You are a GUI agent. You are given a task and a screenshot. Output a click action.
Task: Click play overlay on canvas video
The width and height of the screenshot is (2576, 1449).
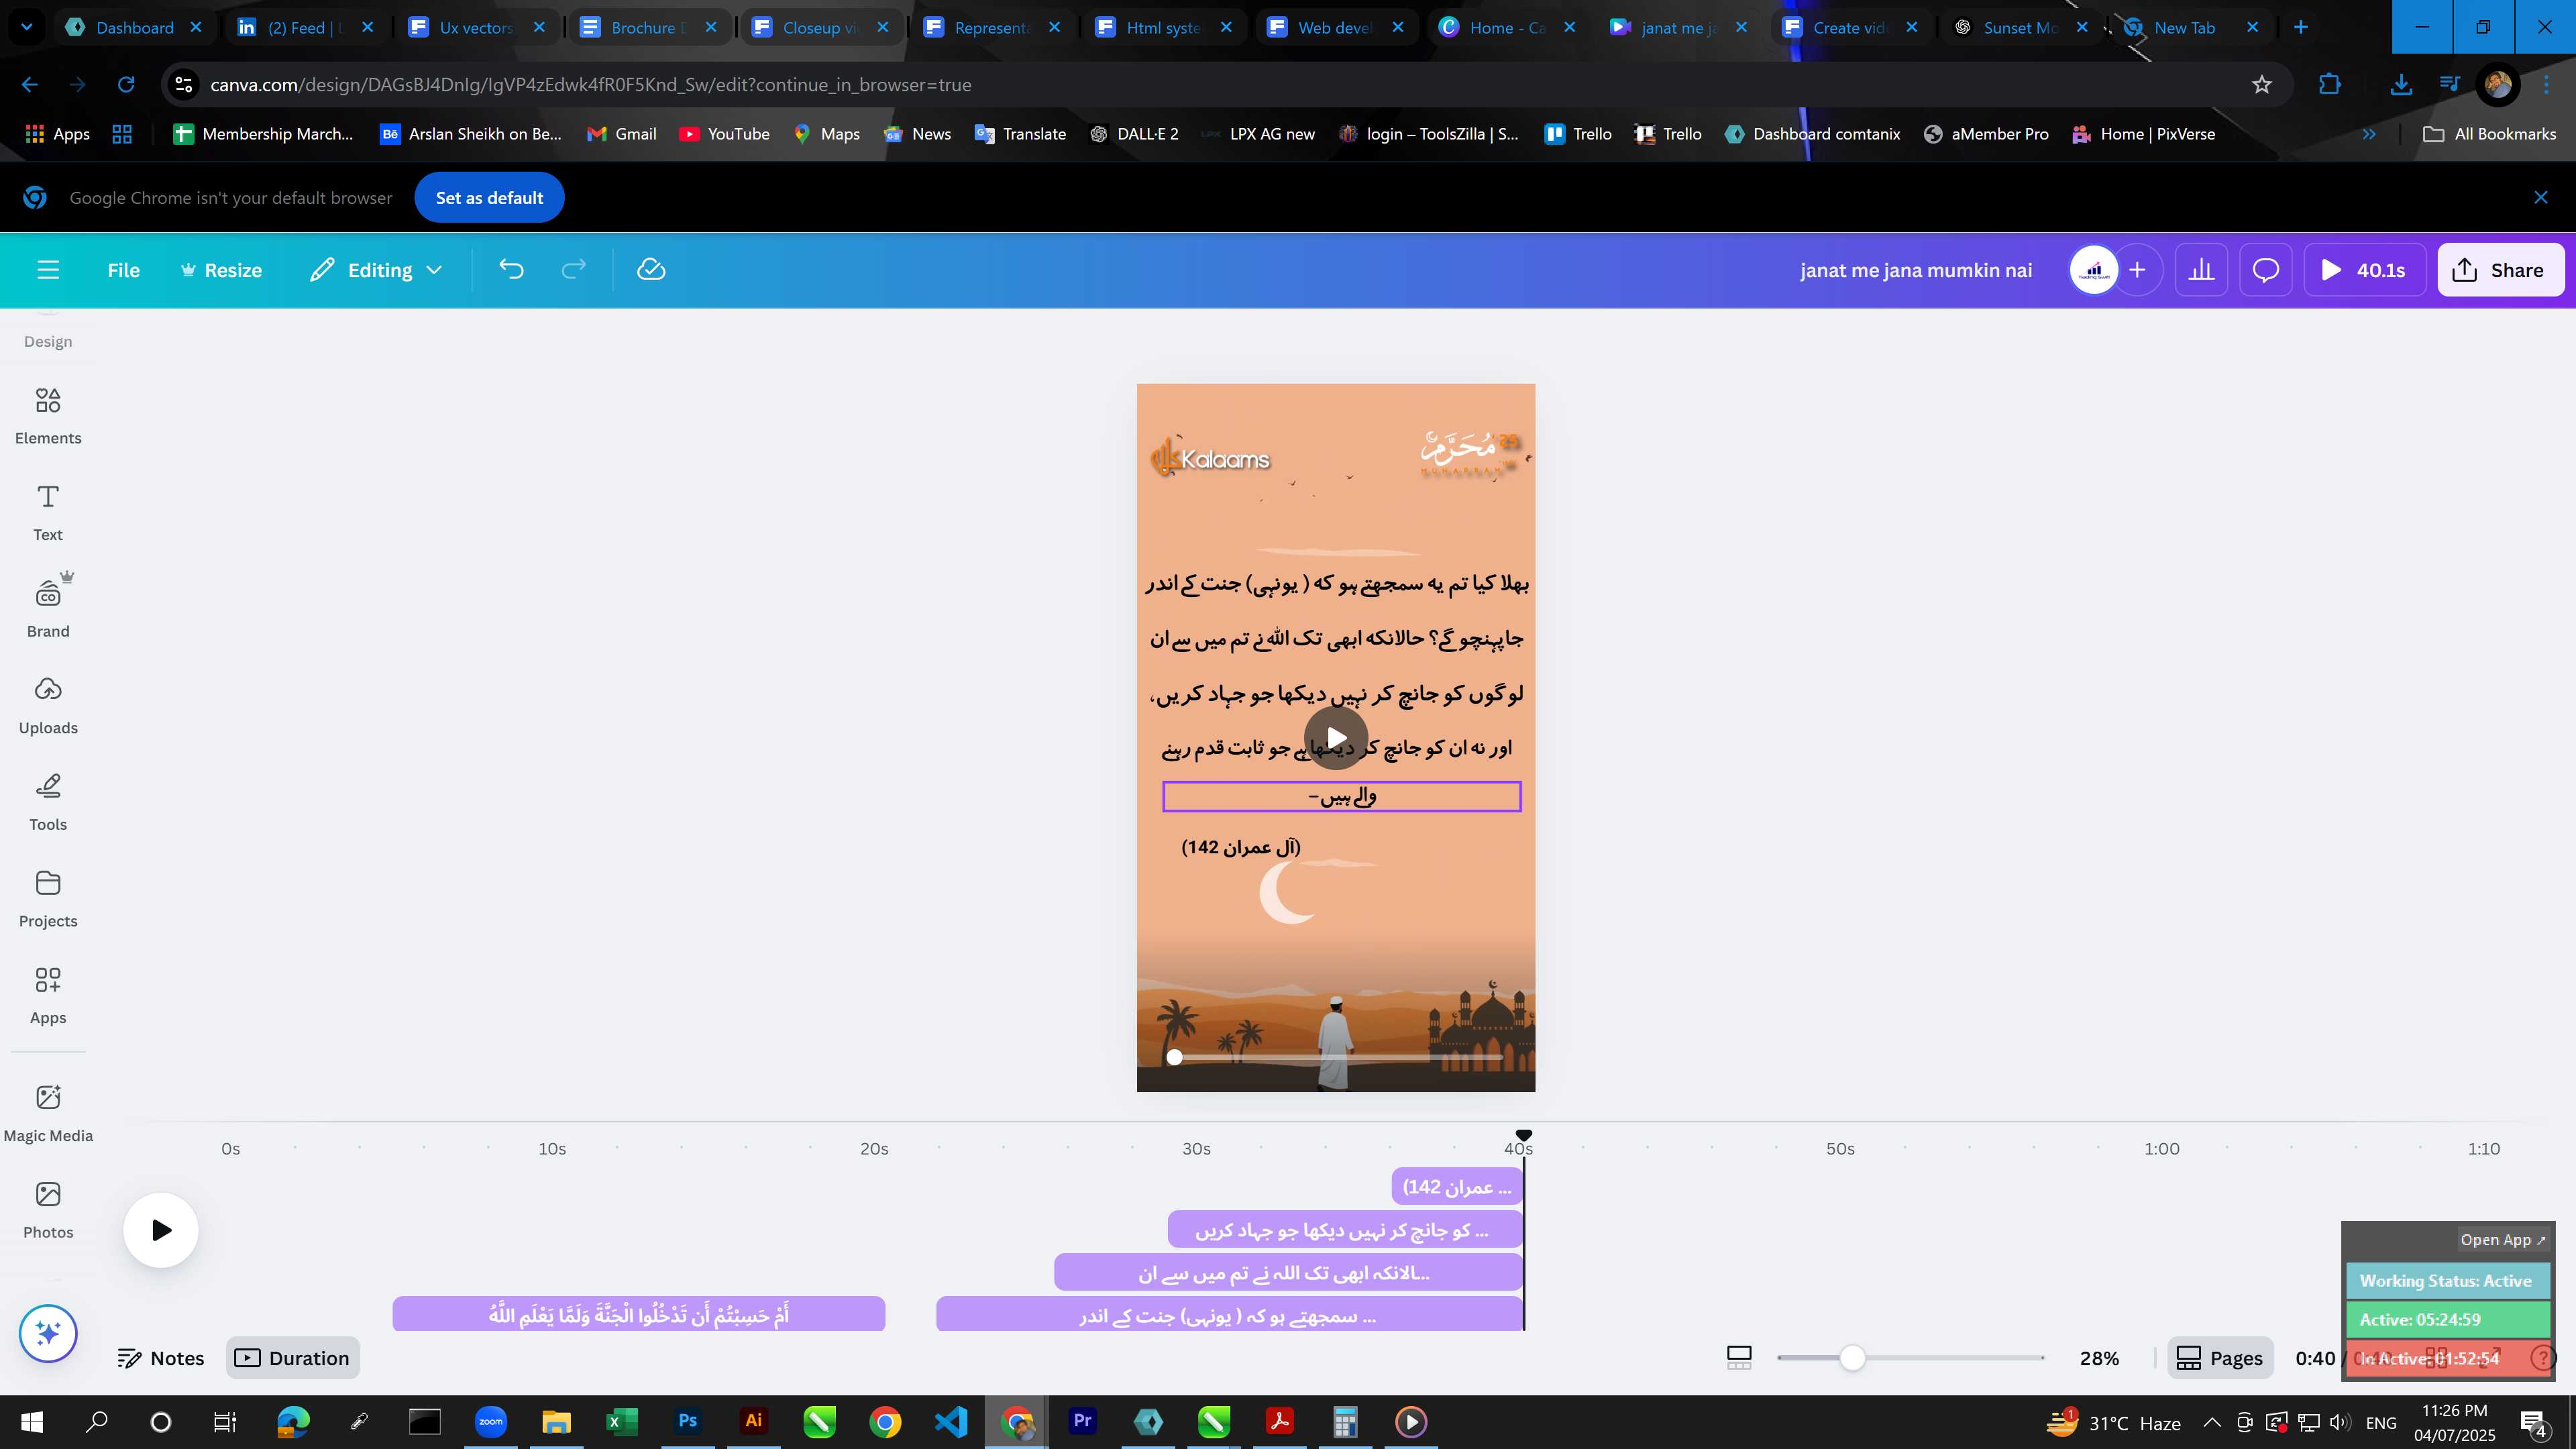(1336, 738)
